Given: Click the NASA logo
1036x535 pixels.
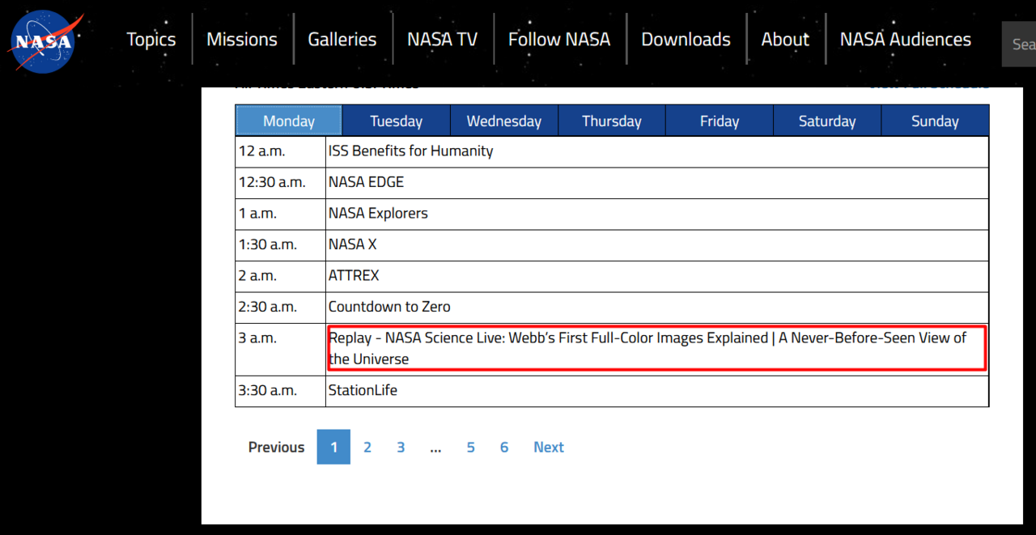Looking at the screenshot, I should point(41,40).
